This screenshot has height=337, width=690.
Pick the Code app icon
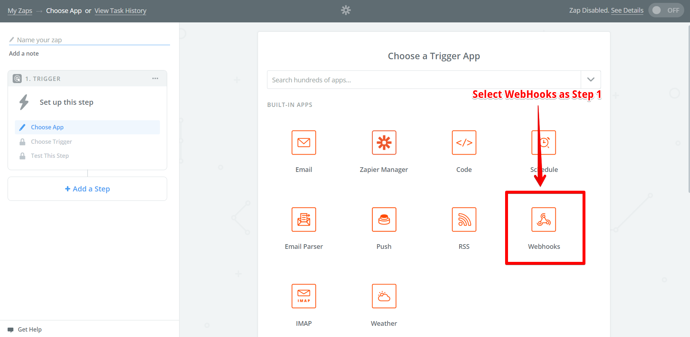coord(464,143)
